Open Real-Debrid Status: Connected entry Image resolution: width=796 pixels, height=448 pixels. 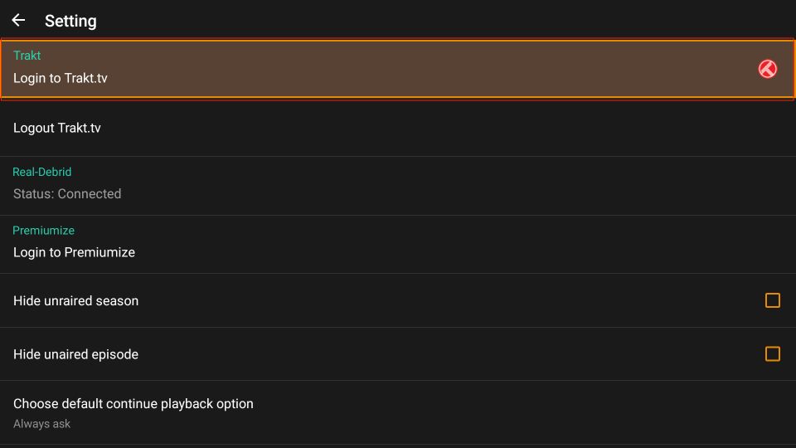398,186
